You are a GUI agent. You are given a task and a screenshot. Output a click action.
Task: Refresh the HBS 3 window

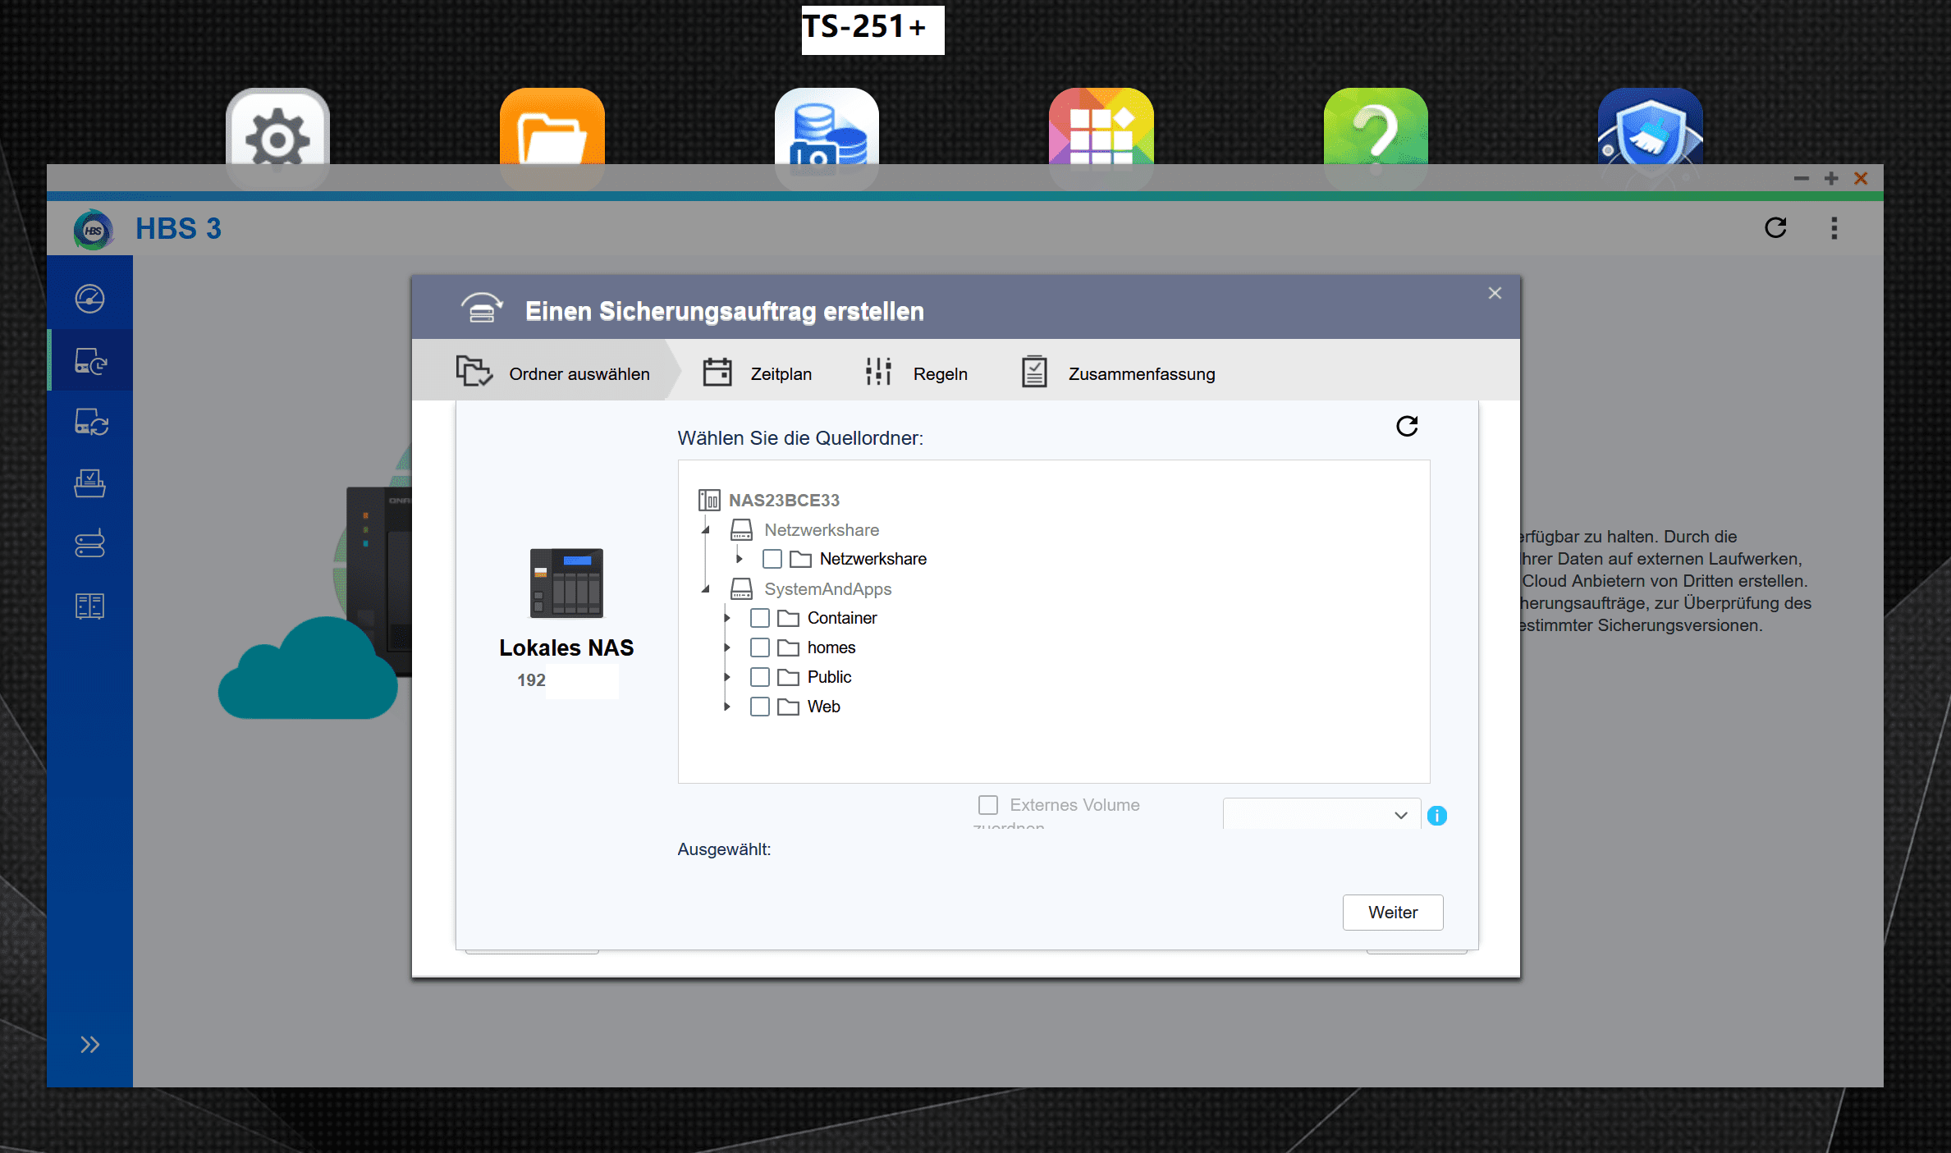[1775, 228]
